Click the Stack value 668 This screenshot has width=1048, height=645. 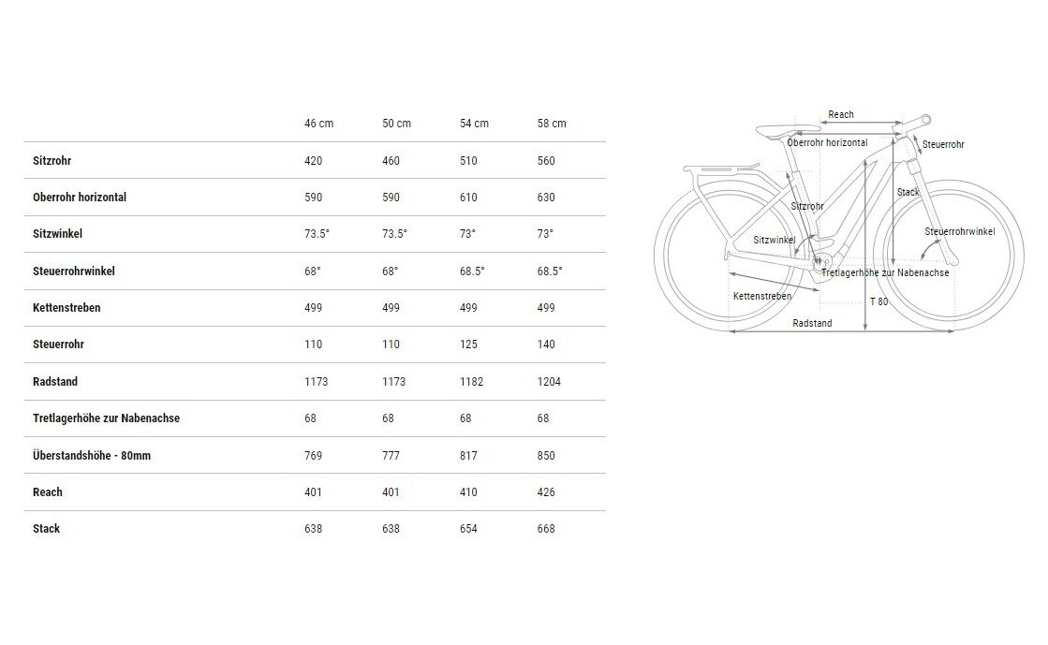[x=546, y=529]
